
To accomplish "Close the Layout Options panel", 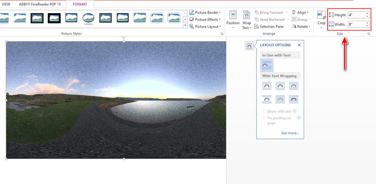I will (299, 45).
